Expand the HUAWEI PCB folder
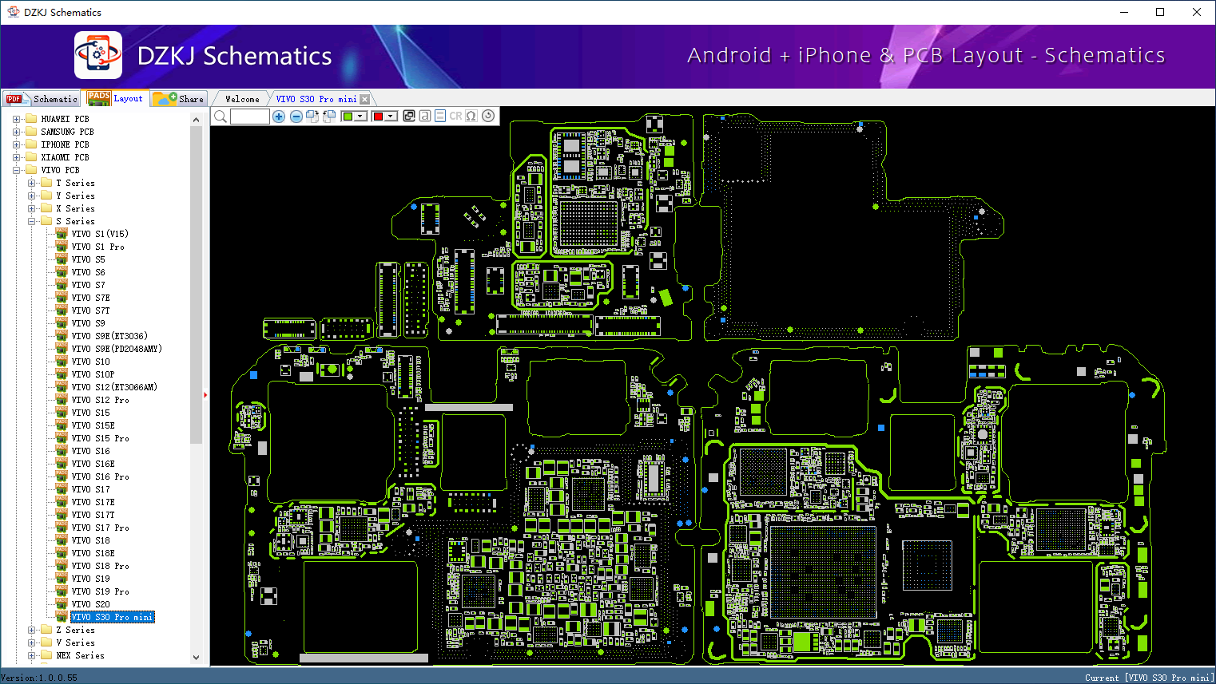This screenshot has height=684, width=1216. pos(16,119)
